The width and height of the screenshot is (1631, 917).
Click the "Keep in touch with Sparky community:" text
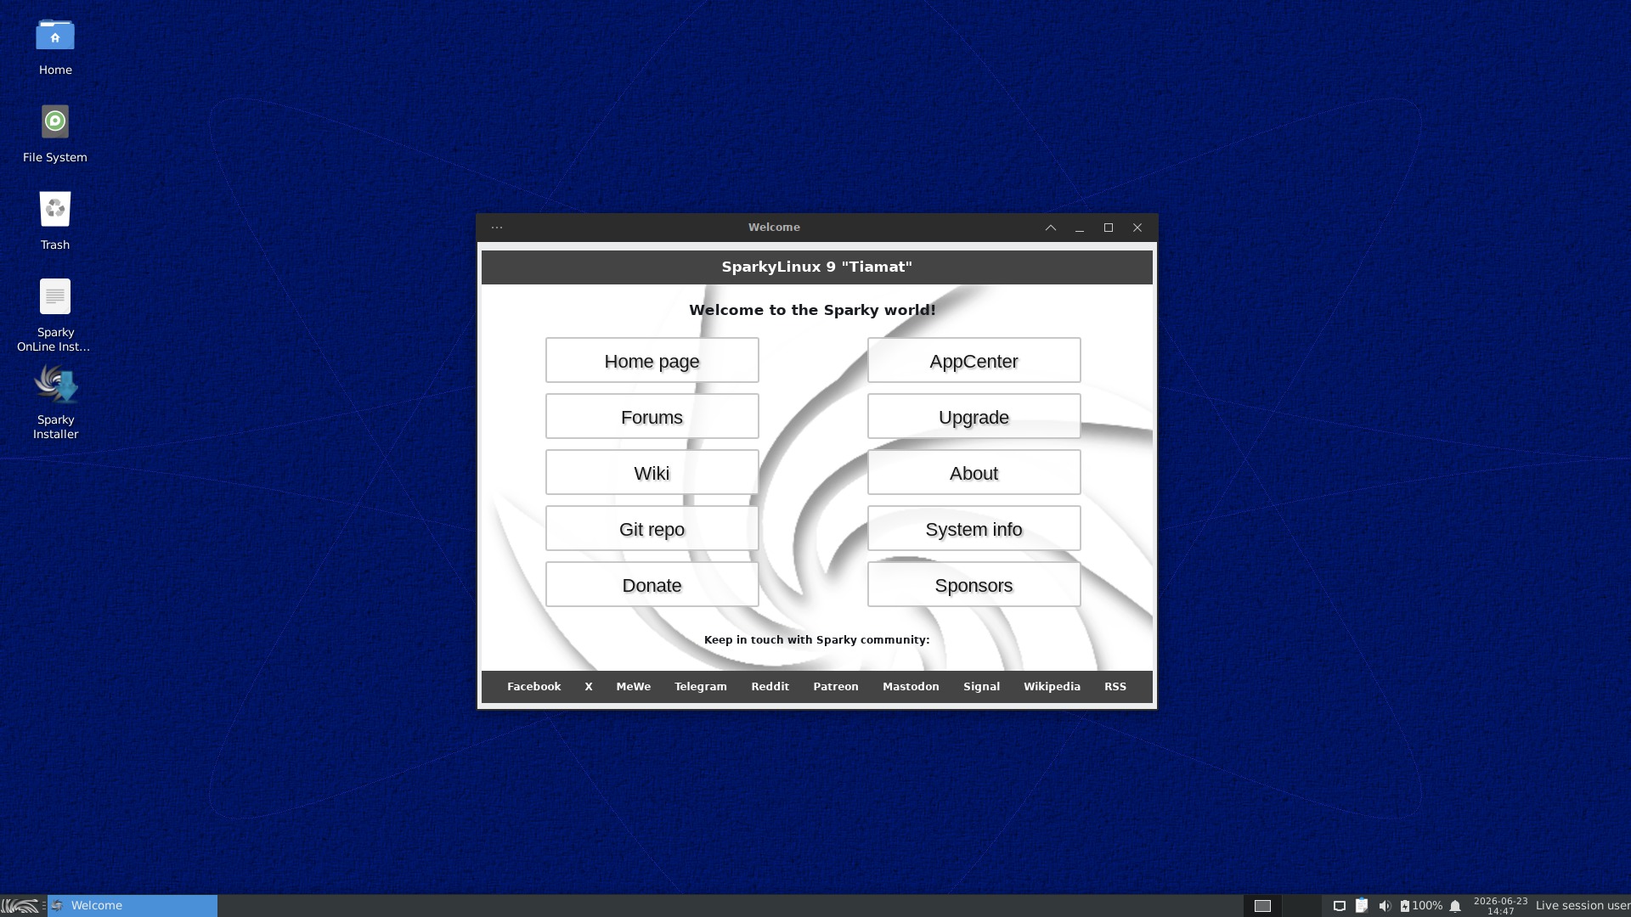coord(817,640)
